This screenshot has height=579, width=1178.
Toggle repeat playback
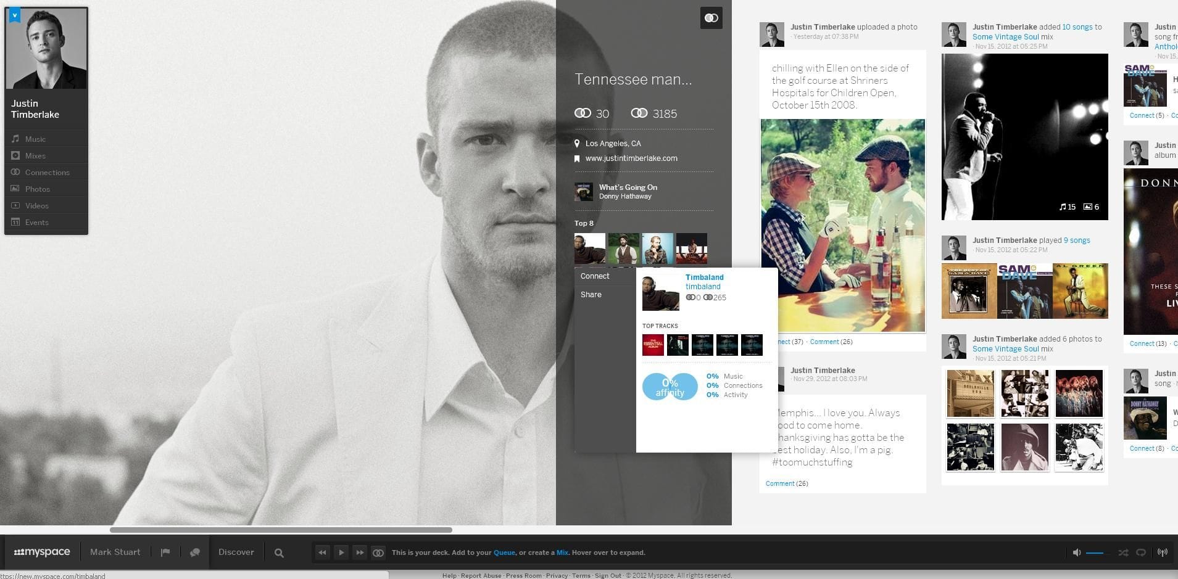pyautogui.click(x=1141, y=552)
